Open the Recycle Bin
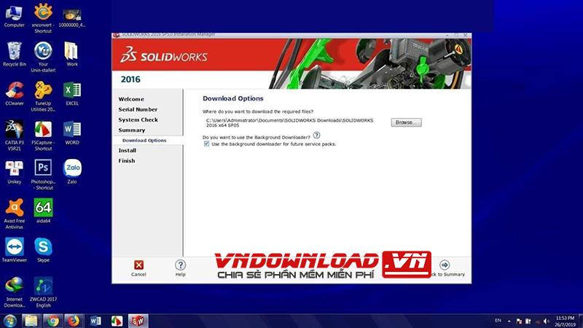The height and width of the screenshot is (328, 583). (14, 54)
